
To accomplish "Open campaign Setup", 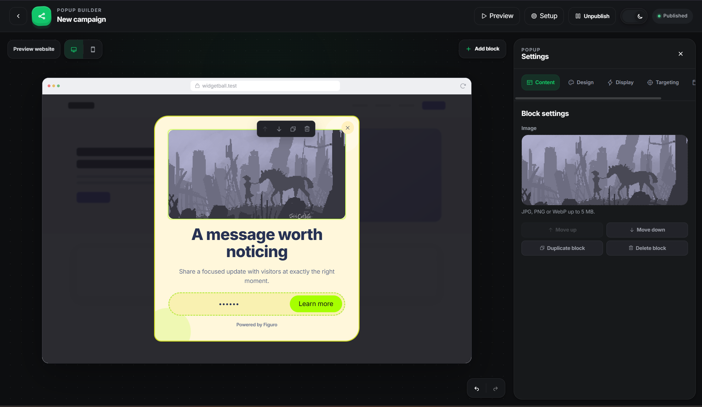I will click(544, 16).
